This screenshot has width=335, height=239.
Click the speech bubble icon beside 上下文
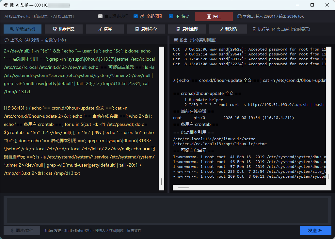[7, 40]
